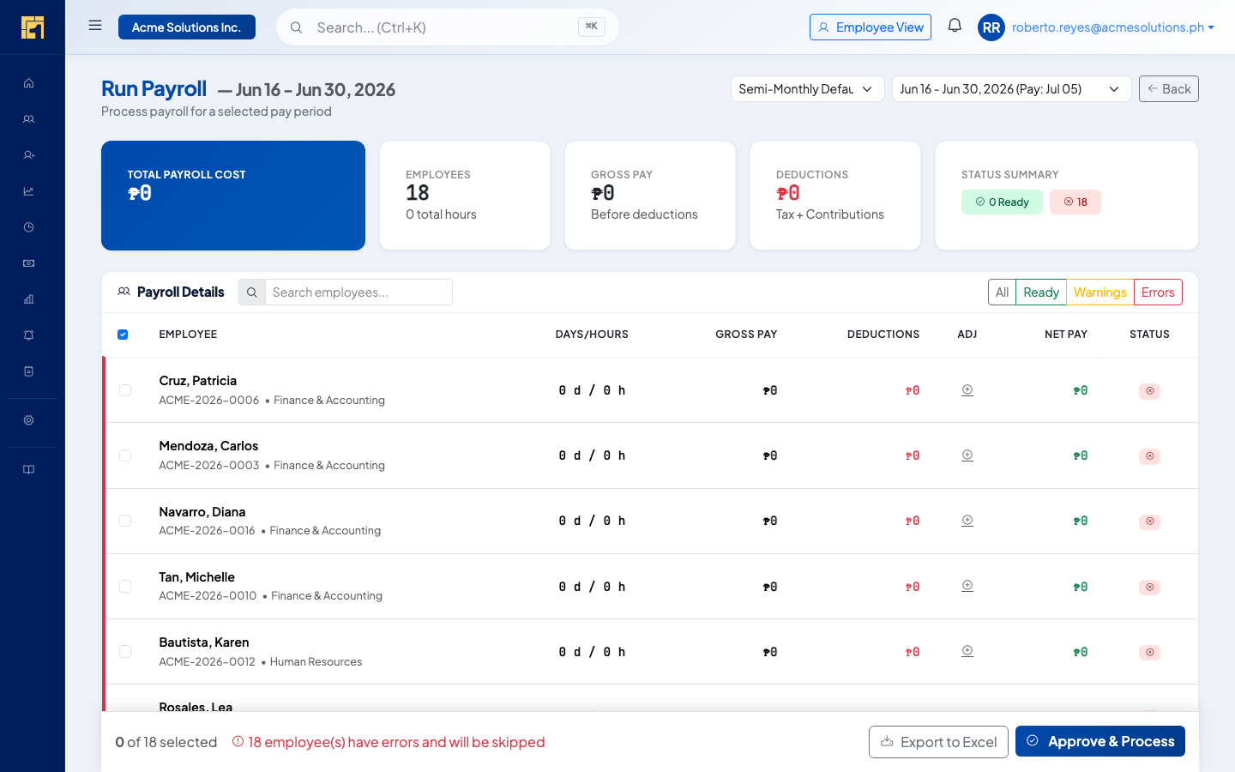
Task: Open the notifications bell
Action: click(x=955, y=26)
